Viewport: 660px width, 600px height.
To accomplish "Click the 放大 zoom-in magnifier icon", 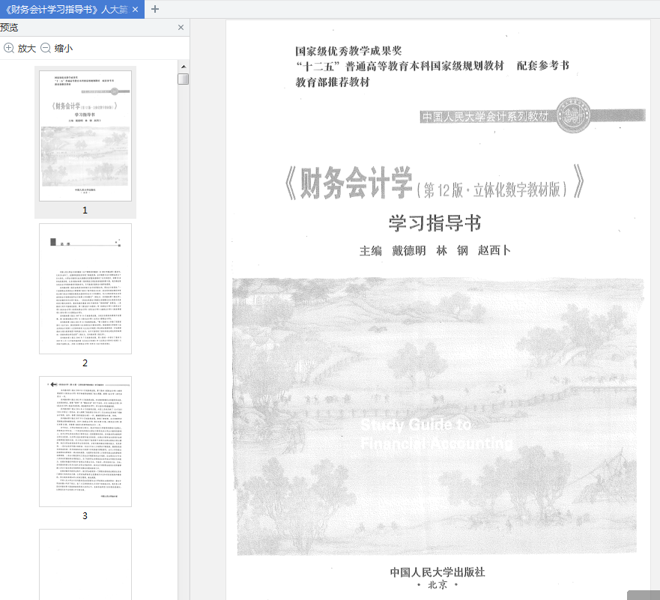I will point(9,48).
